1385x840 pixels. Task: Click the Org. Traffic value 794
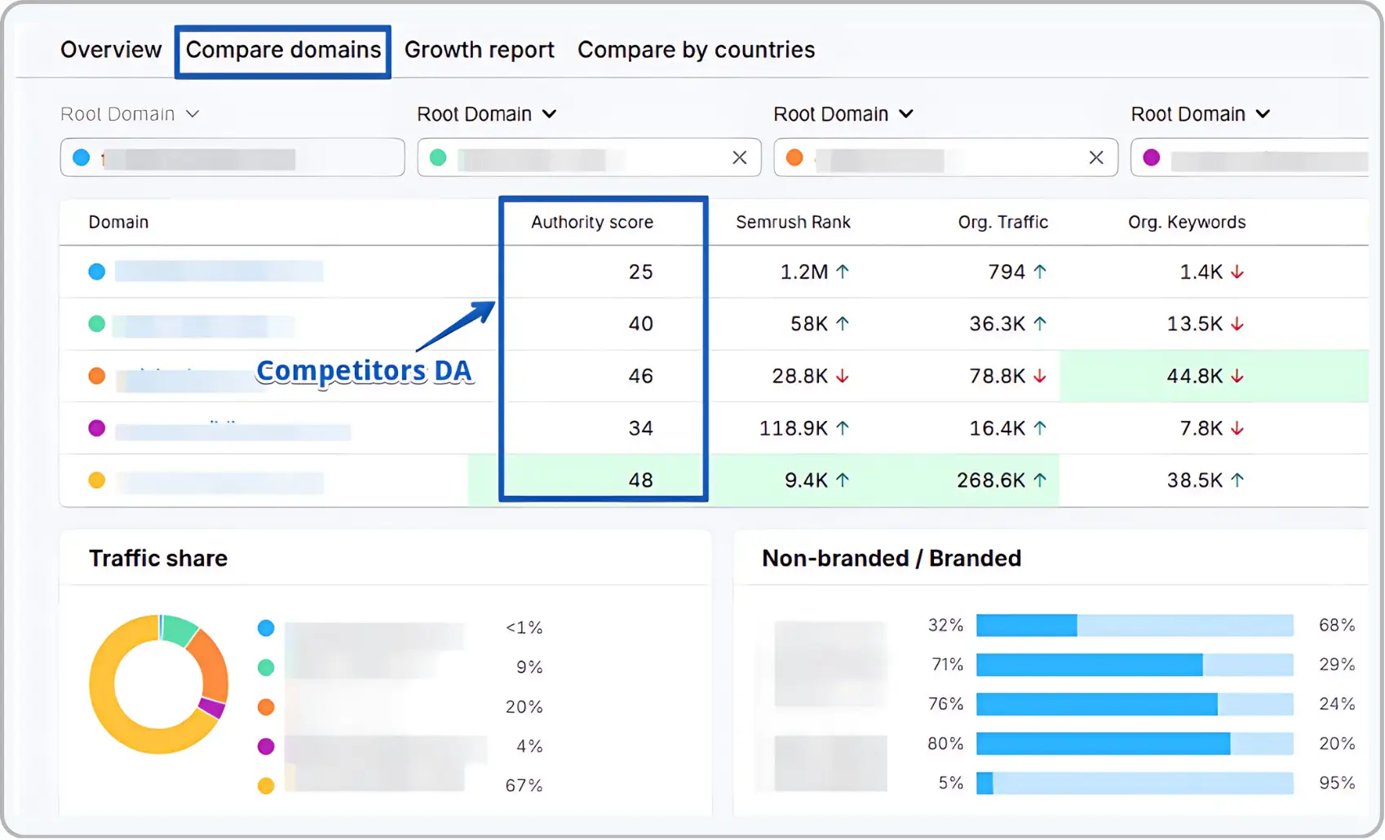pyautogui.click(x=1007, y=272)
